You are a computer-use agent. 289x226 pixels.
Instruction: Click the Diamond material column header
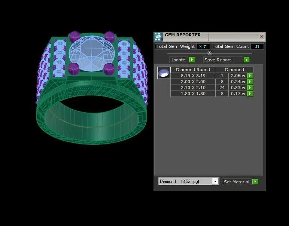click(234, 70)
